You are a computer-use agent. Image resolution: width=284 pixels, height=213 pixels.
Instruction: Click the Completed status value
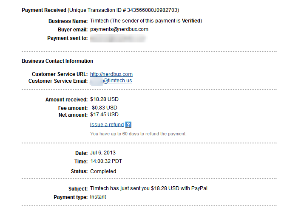pyautogui.click(x=103, y=171)
